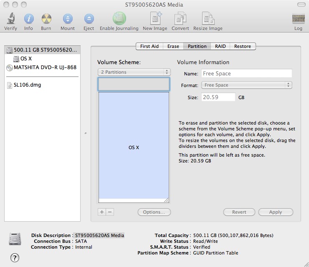Switch to the First Aid tab
The height and width of the screenshot is (267, 309).
coord(149,46)
